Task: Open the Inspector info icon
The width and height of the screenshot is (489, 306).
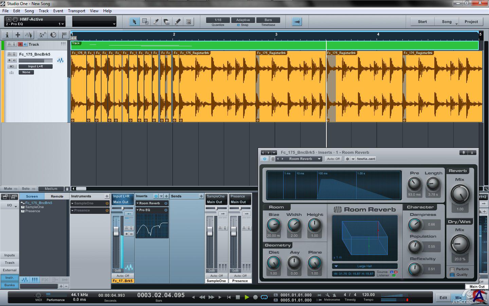Action: click(7, 35)
